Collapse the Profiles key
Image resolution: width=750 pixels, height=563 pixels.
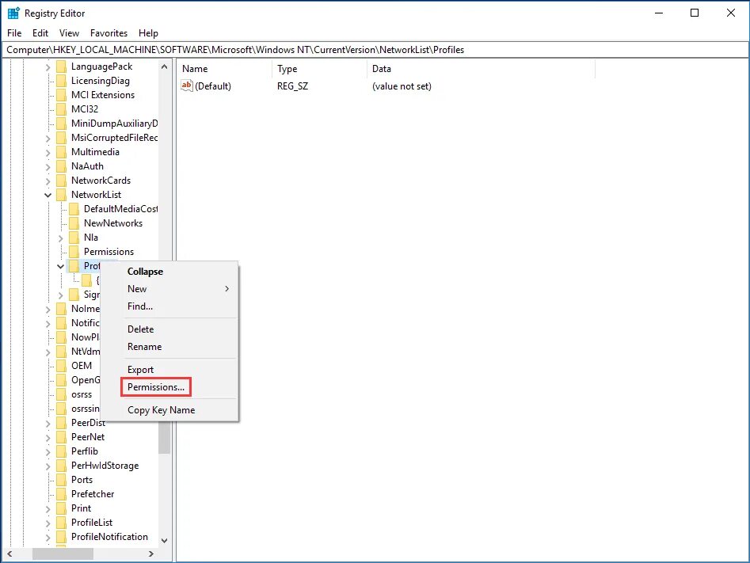(x=61, y=266)
